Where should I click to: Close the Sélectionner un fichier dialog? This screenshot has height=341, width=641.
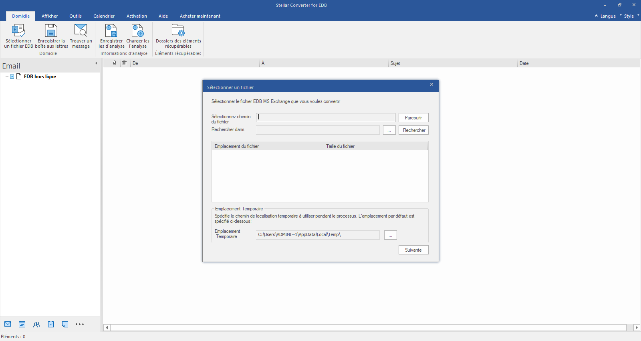click(431, 85)
